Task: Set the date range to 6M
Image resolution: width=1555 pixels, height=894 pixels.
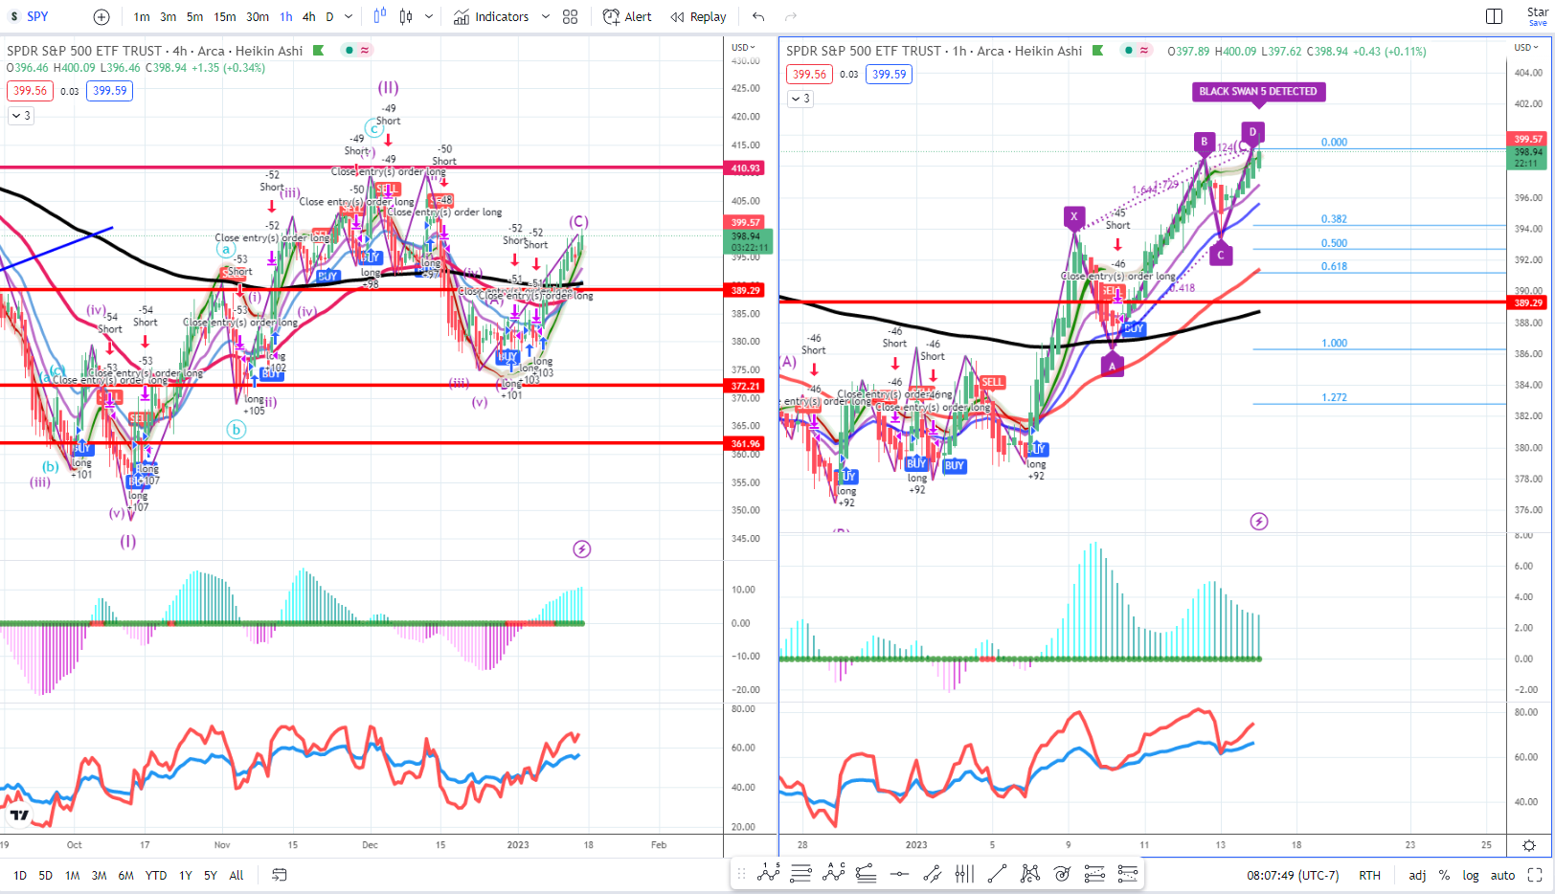Action: (125, 875)
